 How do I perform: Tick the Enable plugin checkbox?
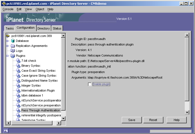[90, 84]
